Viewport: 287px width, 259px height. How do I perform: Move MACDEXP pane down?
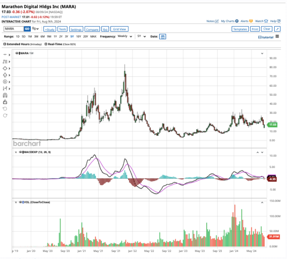262,152
